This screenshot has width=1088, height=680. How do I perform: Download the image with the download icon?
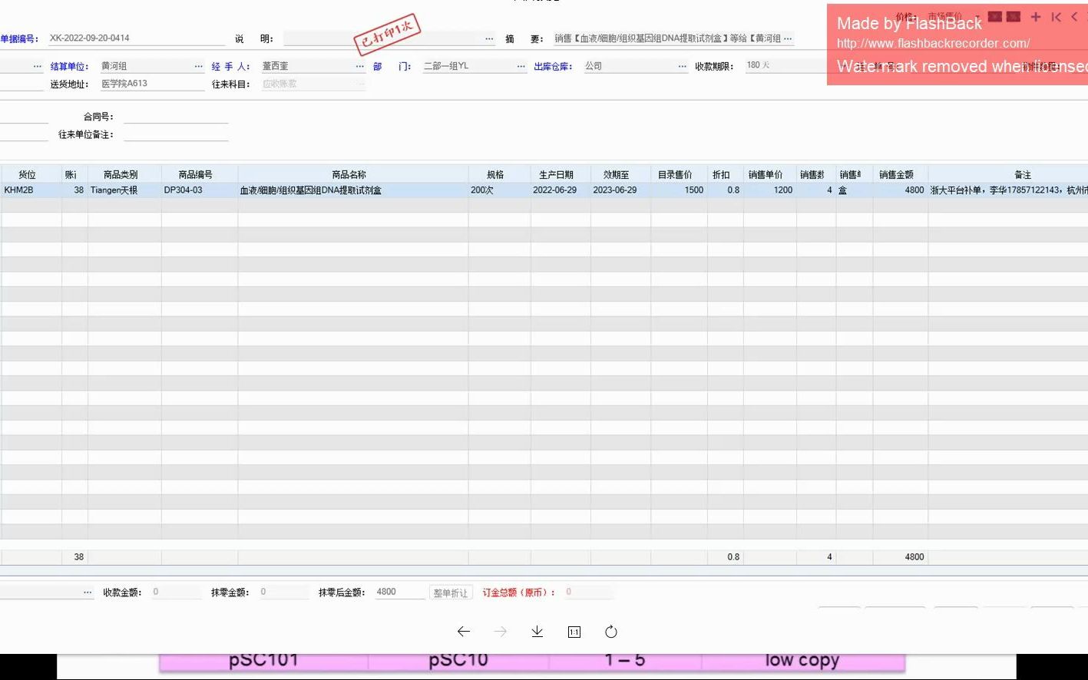coord(537,632)
